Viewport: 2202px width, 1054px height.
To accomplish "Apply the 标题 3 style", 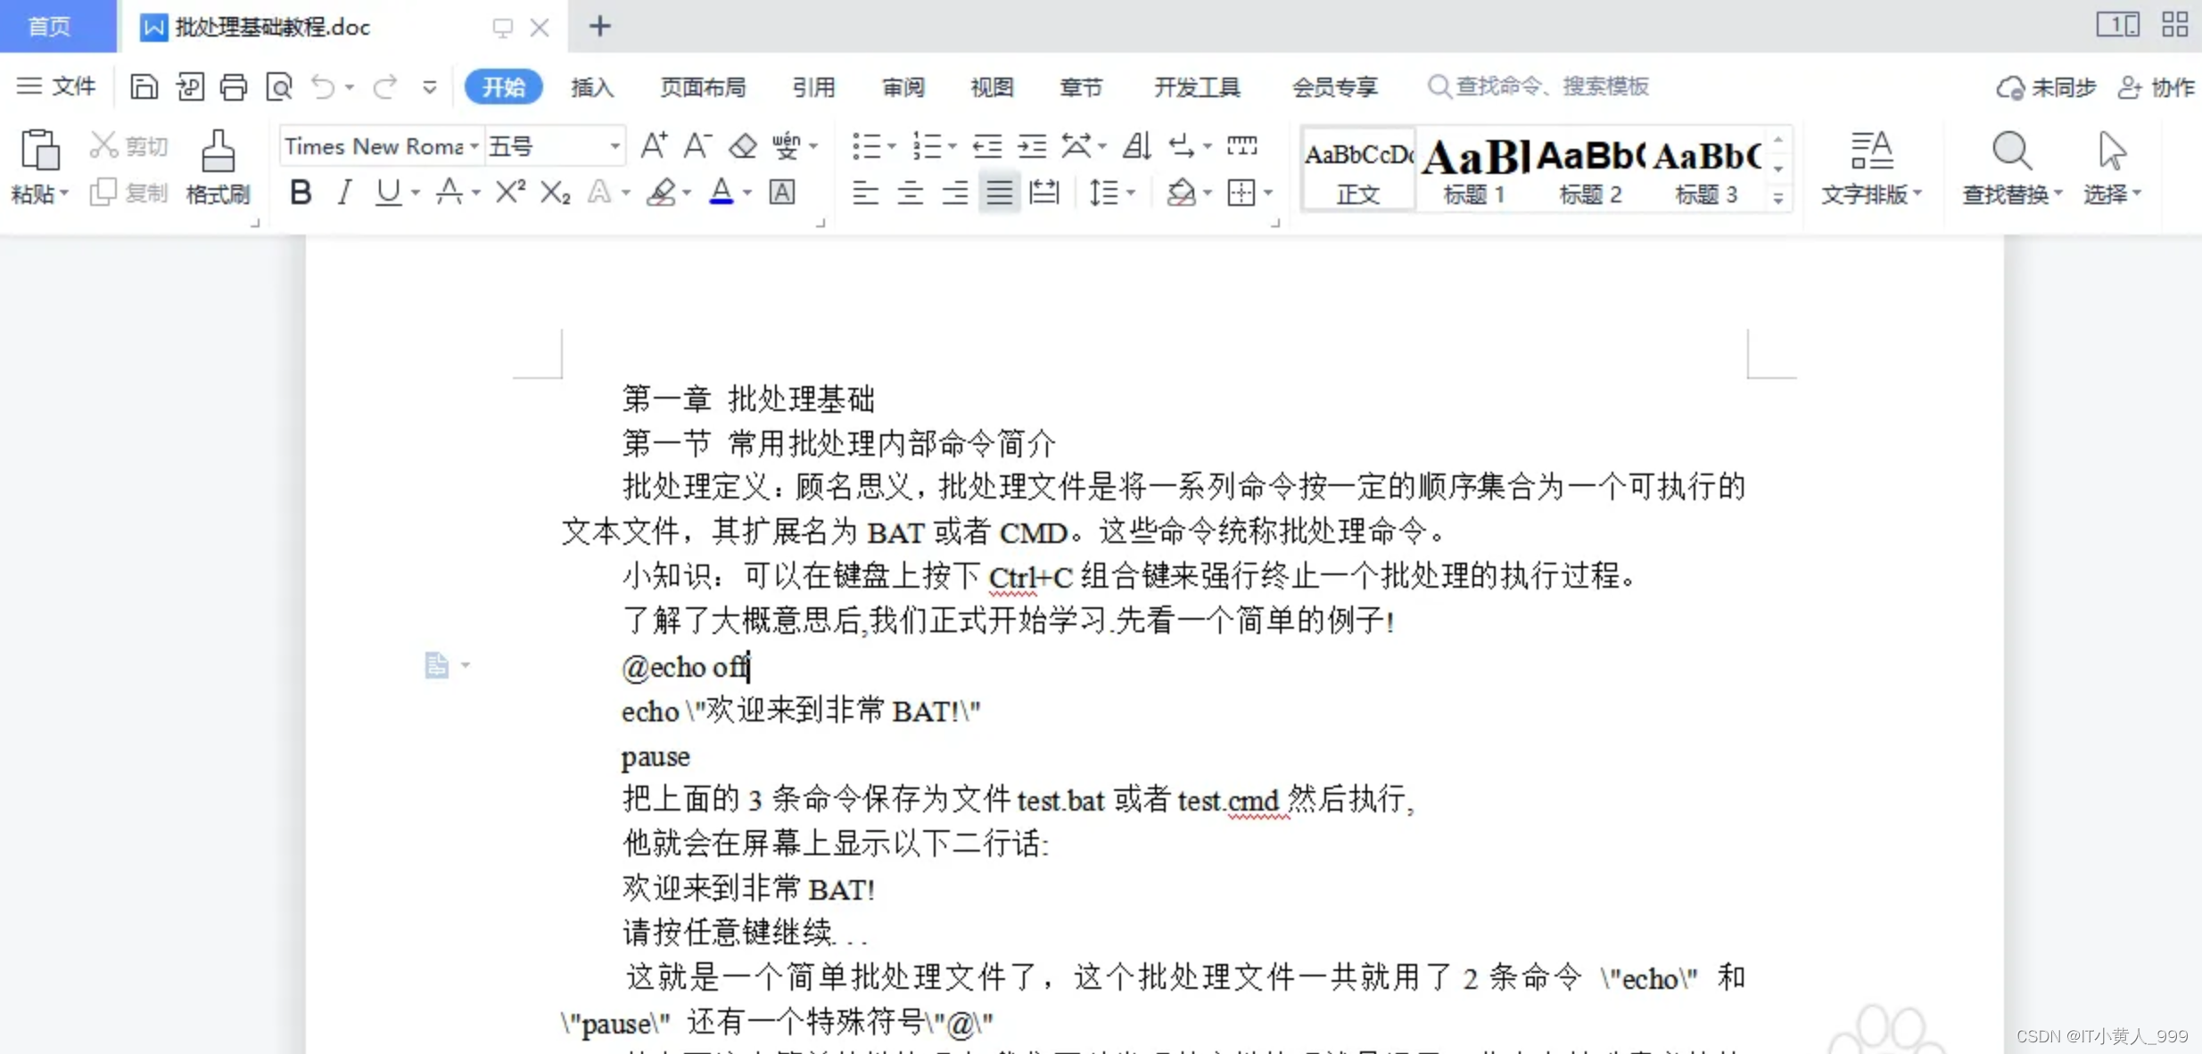I will point(1705,169).
